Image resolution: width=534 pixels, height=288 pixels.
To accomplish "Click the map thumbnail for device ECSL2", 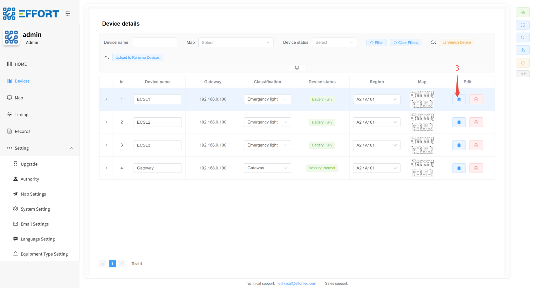I will 422,122.
